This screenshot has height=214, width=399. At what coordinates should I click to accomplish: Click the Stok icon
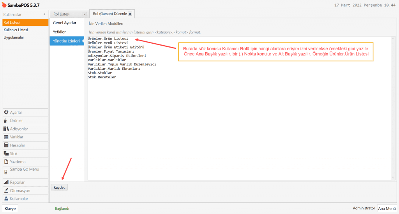(x=6, y=154)
